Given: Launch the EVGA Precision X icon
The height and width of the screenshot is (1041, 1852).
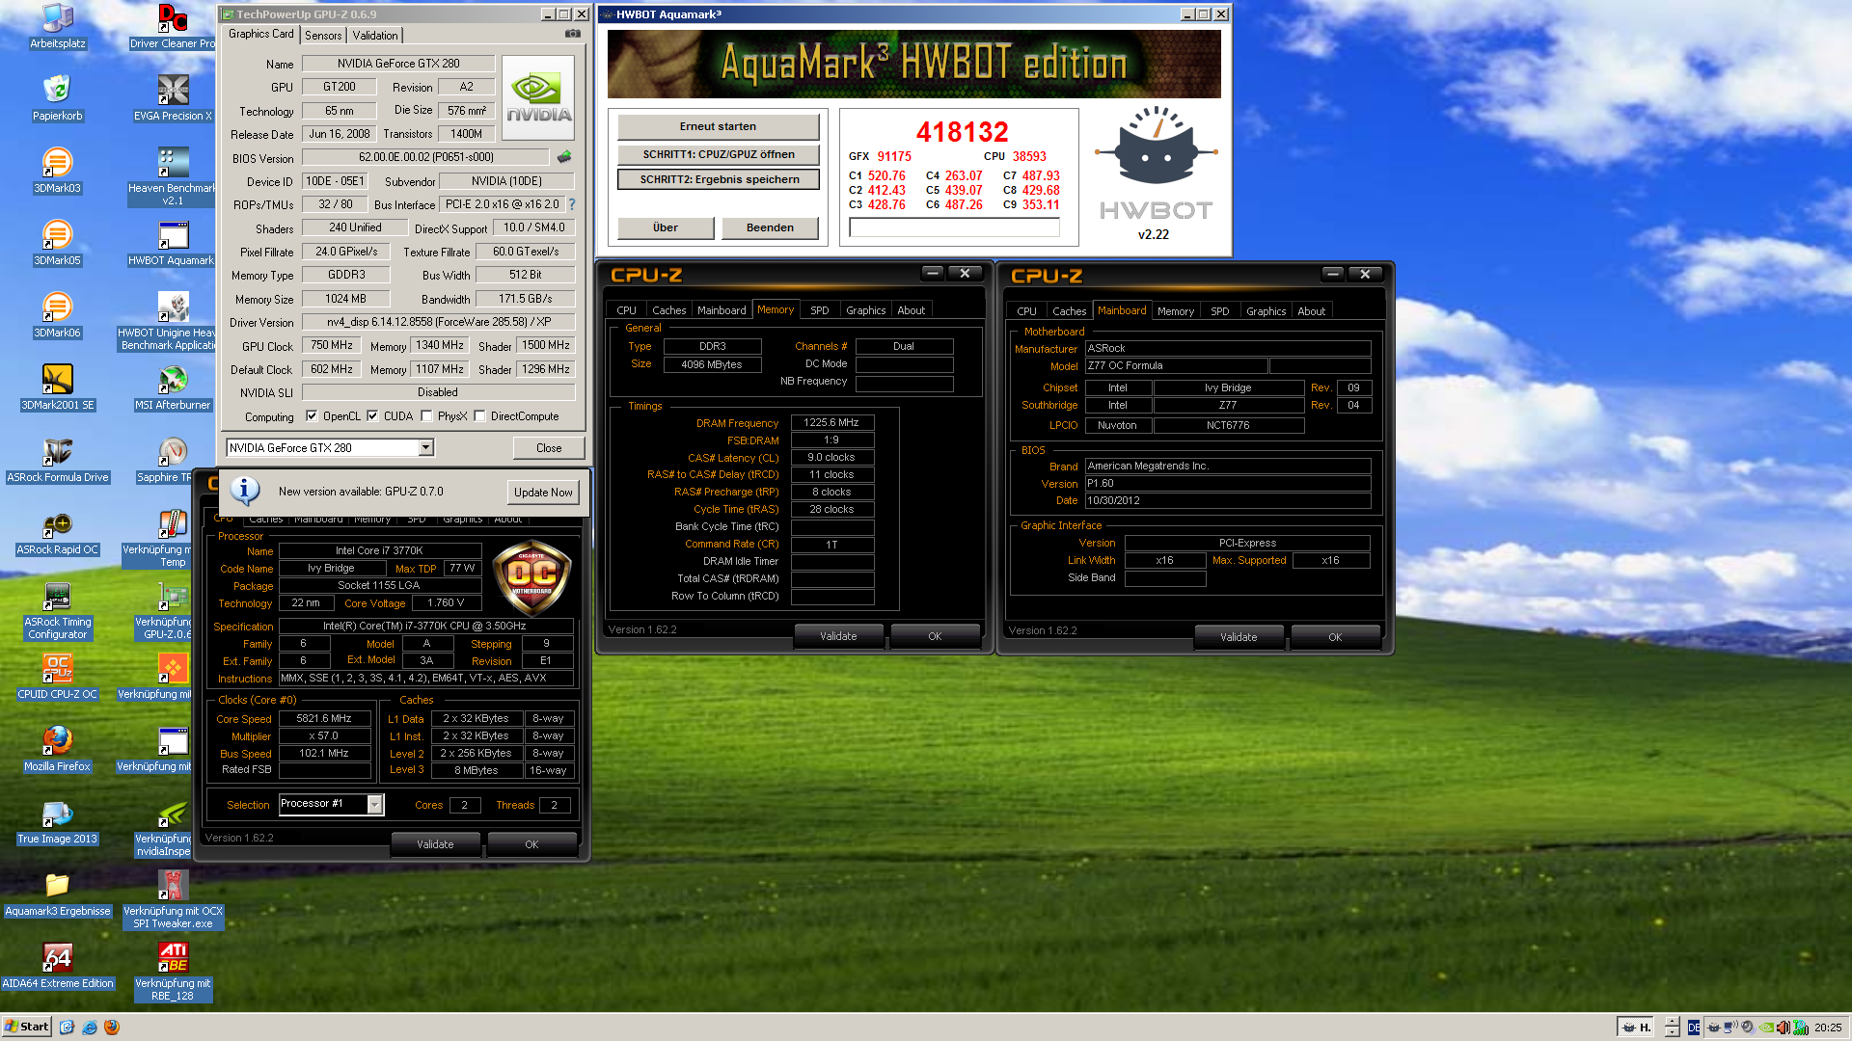Looking at the screenshot, I should tap(173, 98).
